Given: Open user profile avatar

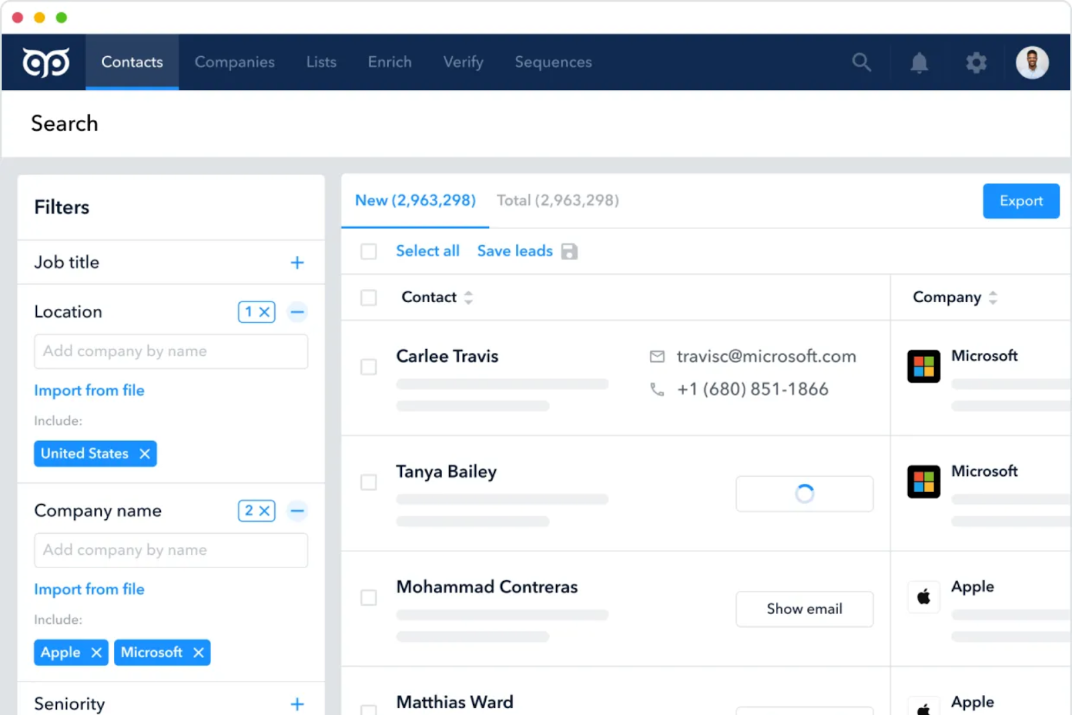Looking at the screenshot, I should point(1032,62).
